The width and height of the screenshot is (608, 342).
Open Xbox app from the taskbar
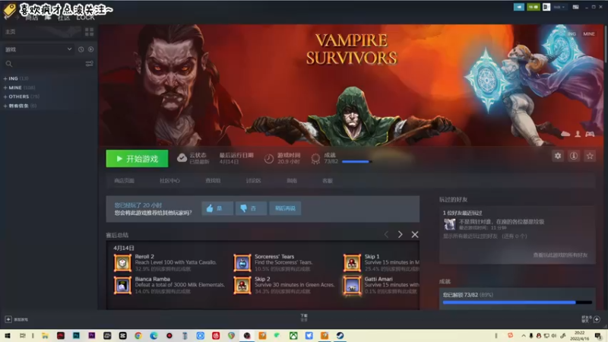(293, 335)
